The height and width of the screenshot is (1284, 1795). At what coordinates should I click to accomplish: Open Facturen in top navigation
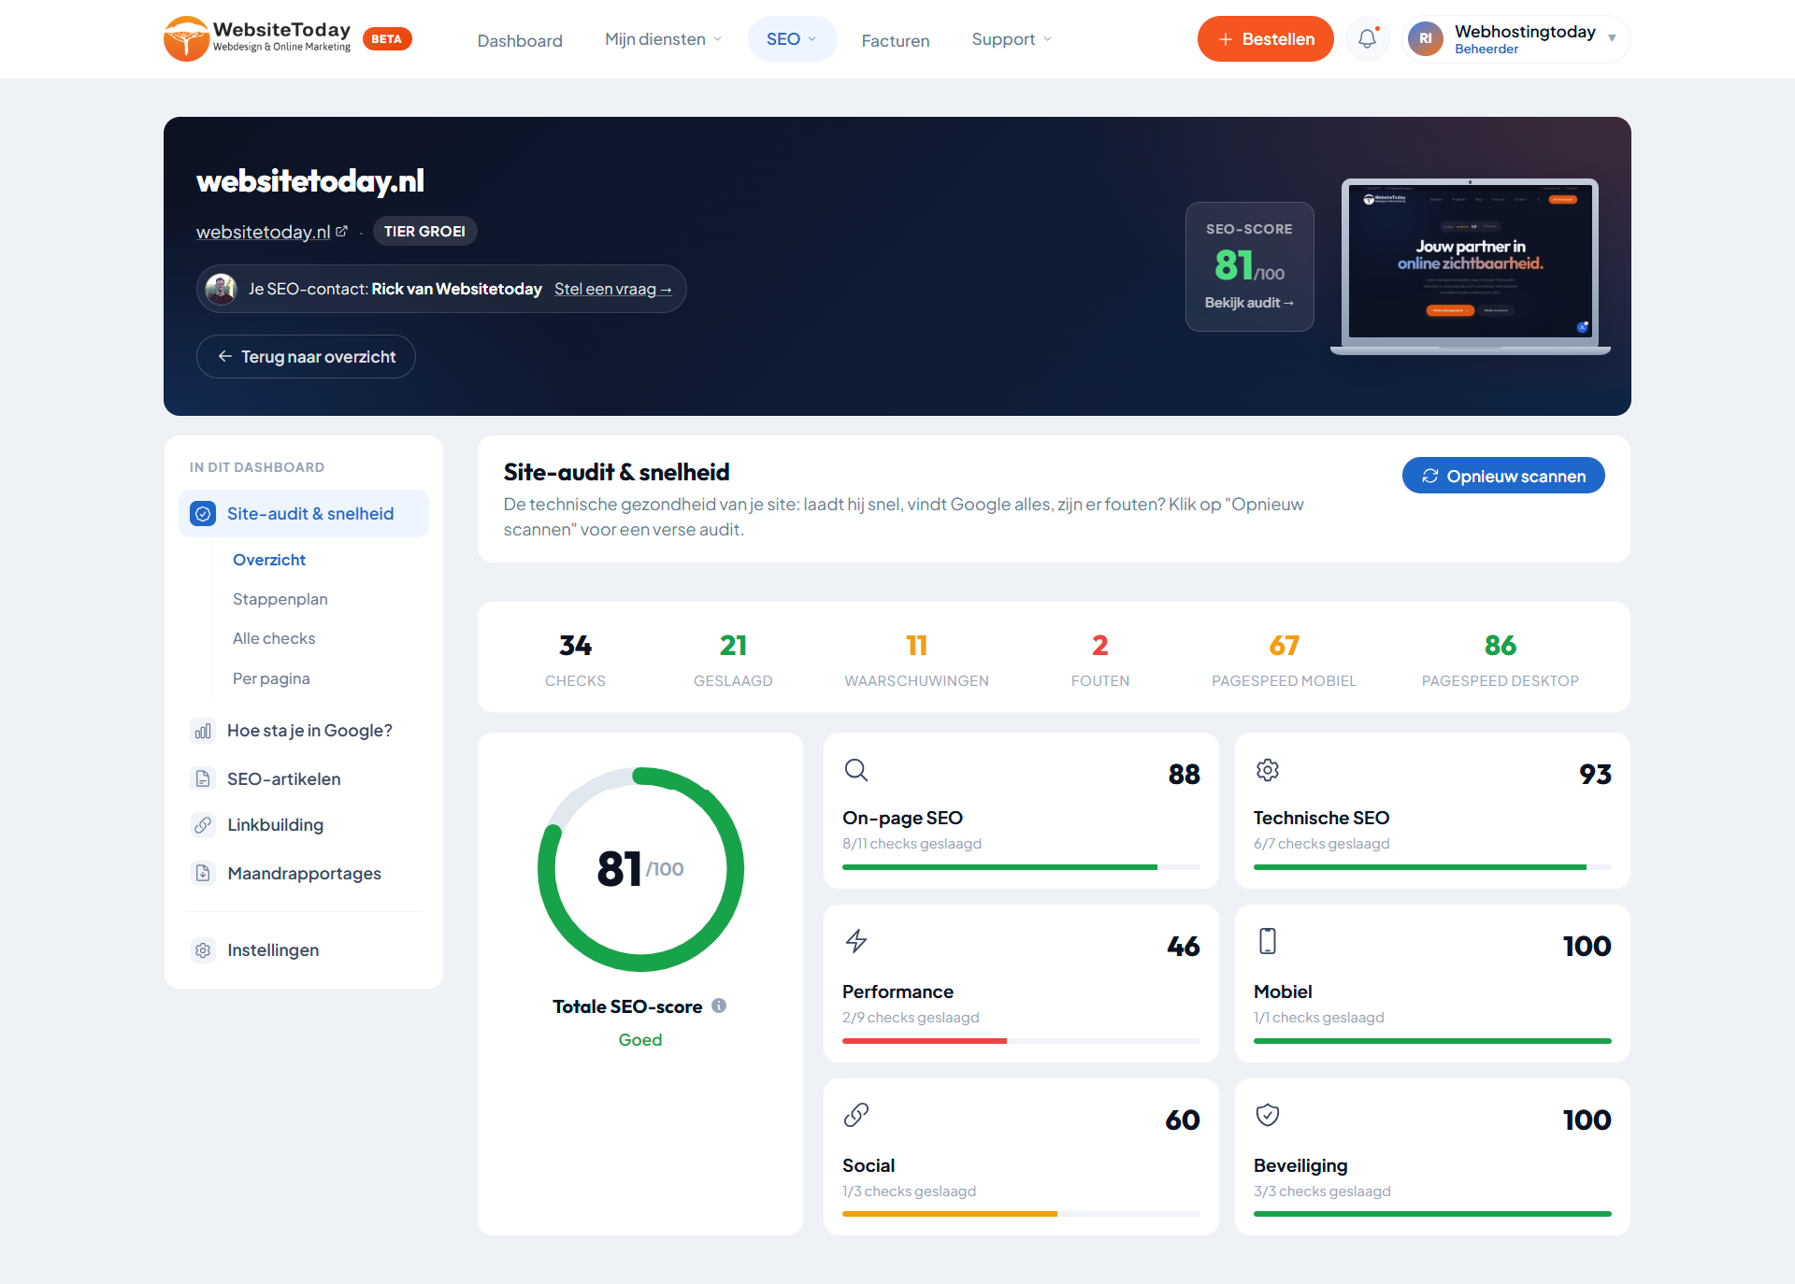[896, 40]
